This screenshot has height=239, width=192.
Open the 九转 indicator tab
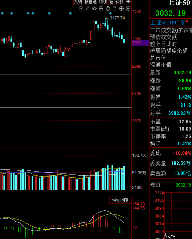[78, 2]
